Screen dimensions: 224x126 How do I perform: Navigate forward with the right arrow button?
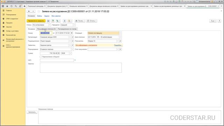[33, 11]
